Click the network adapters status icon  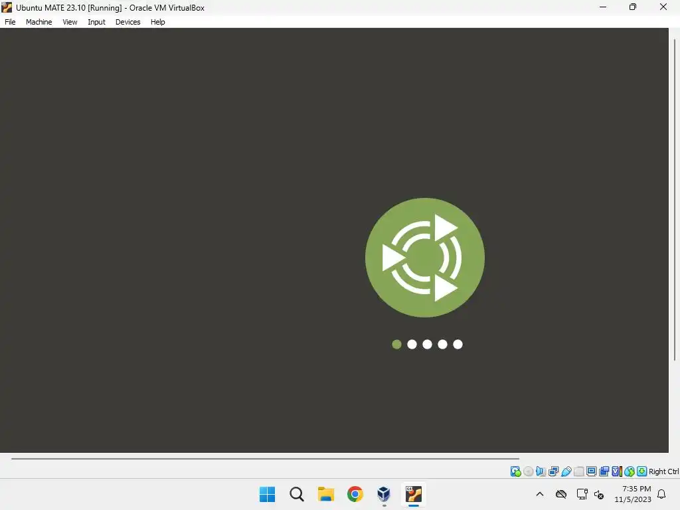553,471
